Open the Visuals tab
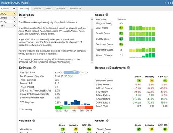173x133 pixels. click(x=38, y=8)
